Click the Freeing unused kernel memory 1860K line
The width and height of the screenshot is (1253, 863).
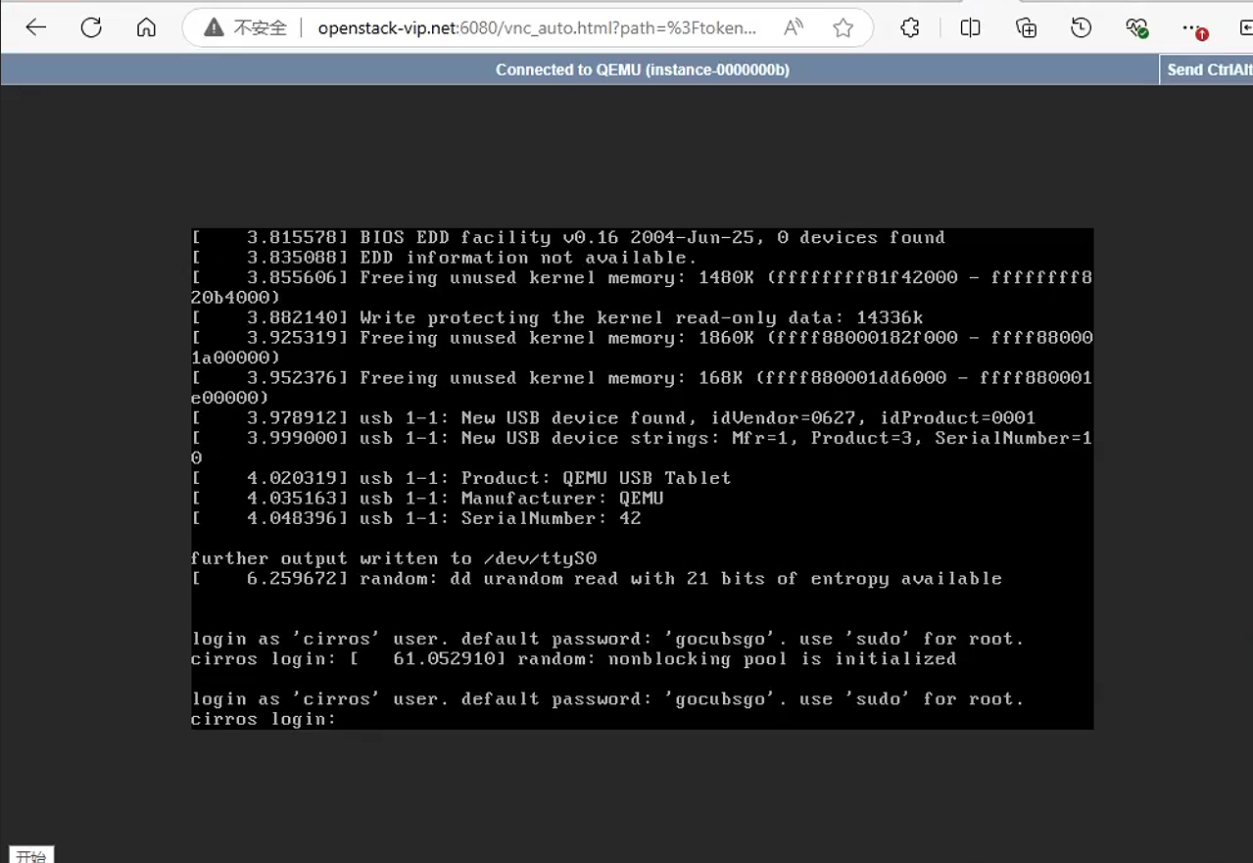point(642,348)
